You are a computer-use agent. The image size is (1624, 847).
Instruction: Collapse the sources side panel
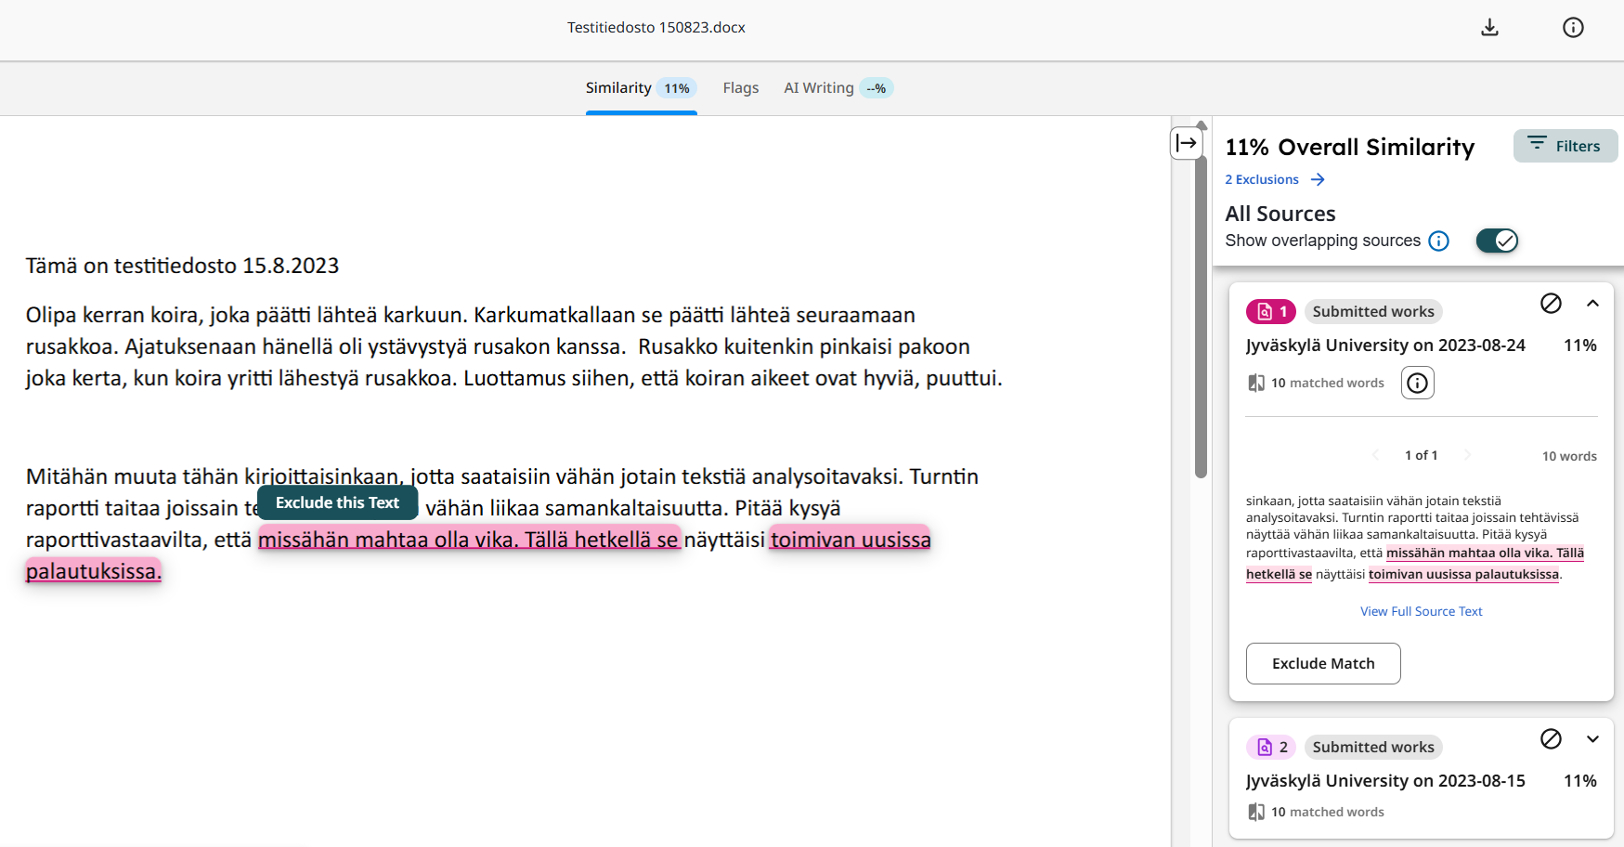[x=1186, y=143]
